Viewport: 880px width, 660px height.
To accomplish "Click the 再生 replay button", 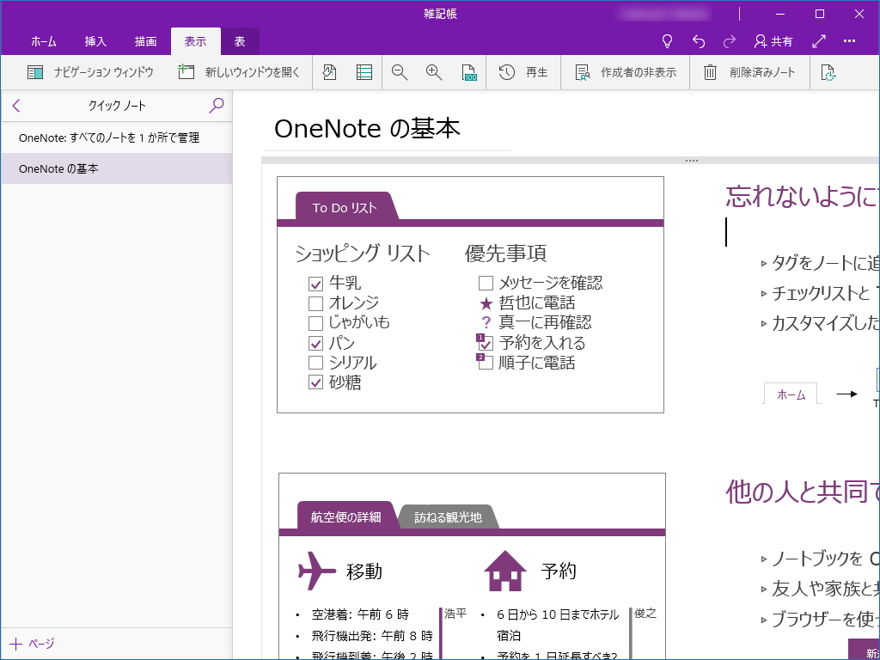I will [x=523, y=72].
